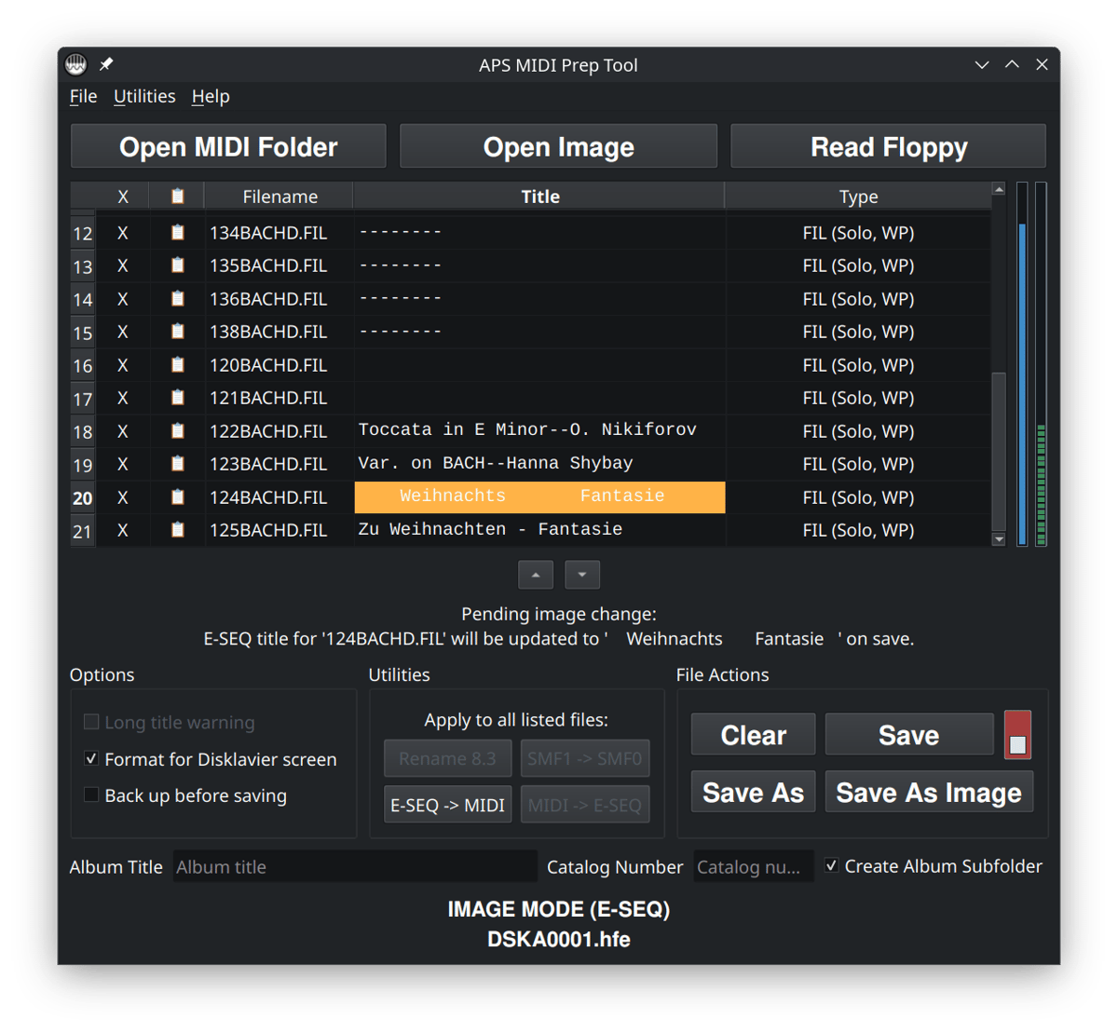Click the red floppy indicator beside Save
Image resolution: width=1118 pixels, height=1033 pixels.
[1017, 735]
